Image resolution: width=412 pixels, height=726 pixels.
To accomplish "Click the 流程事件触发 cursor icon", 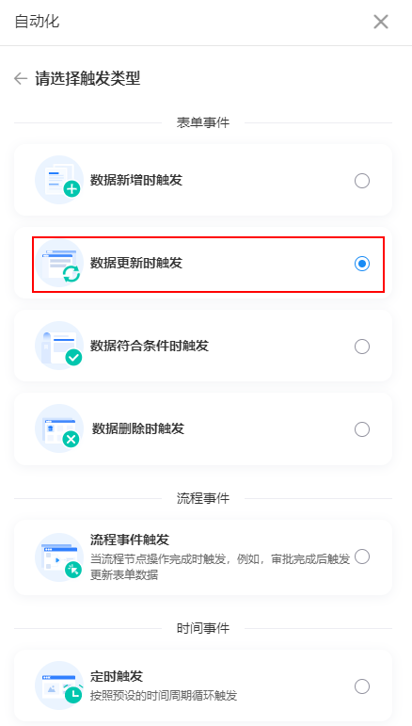I will pos(59,557).
